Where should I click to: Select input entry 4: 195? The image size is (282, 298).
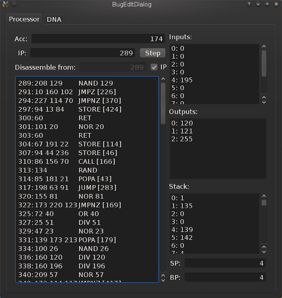215,80
